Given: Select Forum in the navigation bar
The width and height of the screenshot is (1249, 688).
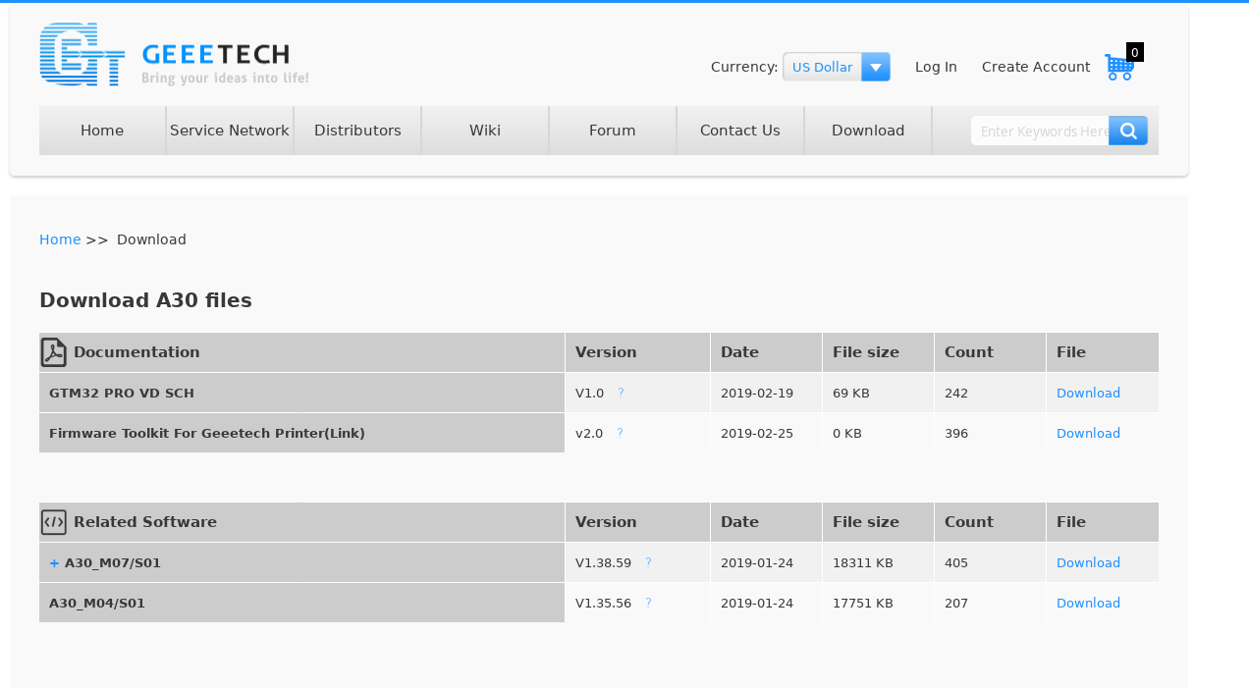Looking at the screenshot, I should [613, 131].
